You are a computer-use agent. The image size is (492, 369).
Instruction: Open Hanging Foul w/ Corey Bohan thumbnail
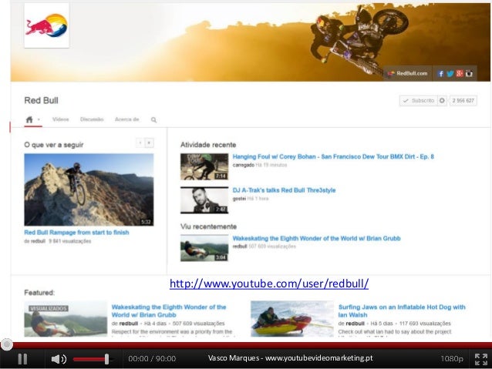click(204, 166)
